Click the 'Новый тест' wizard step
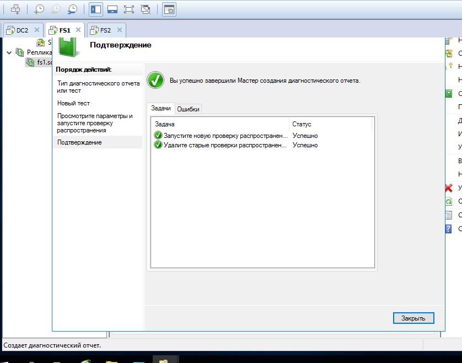The image size is (462, 363). coord(73,103)
